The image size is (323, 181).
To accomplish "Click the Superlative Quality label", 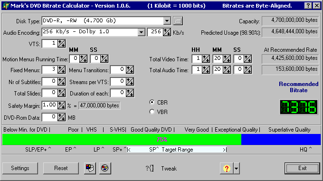I will tap(289, 130).
